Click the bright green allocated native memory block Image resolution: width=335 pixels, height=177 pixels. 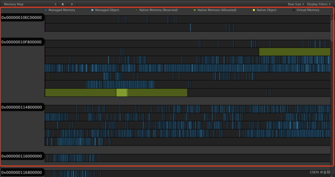click(121, 93)
